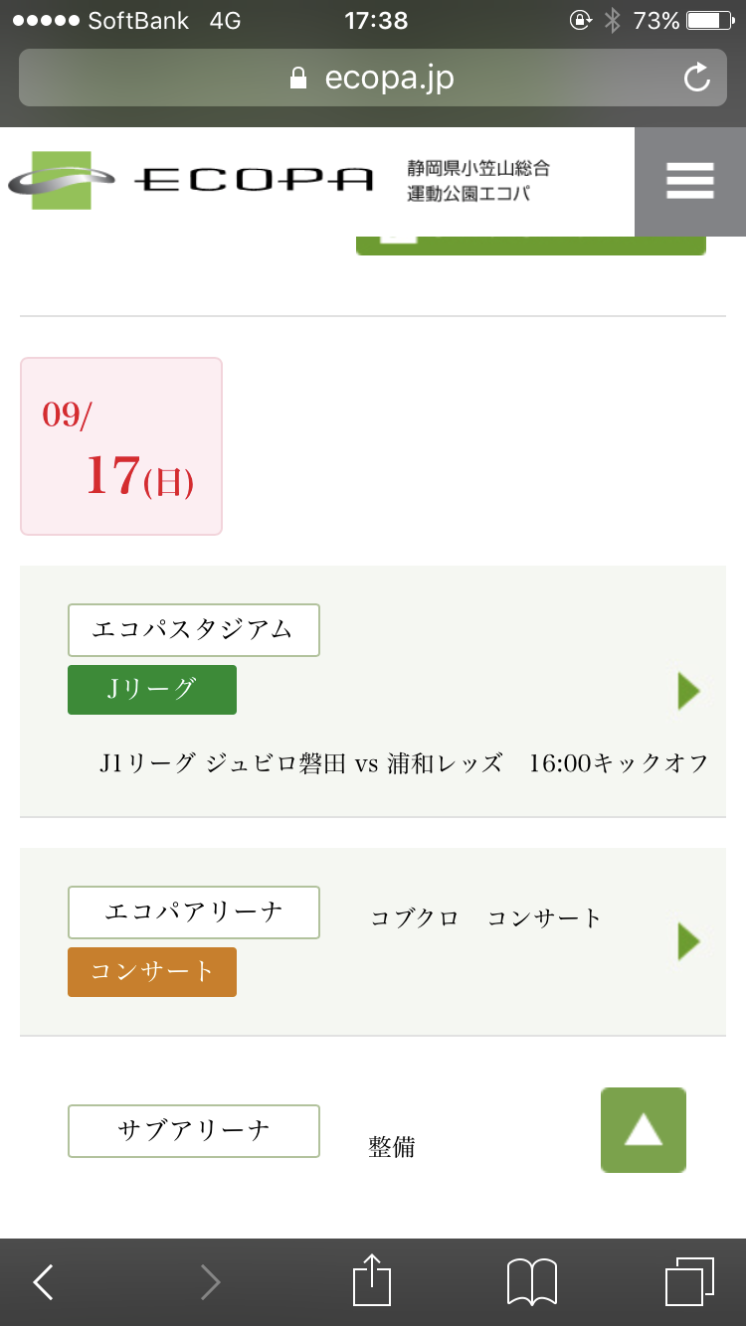Image resolution: width=746 pixels, height=1326 pixels.
Task: Open the Safari share sheet
Action: pyautogui.click(x=372, y=1281)
